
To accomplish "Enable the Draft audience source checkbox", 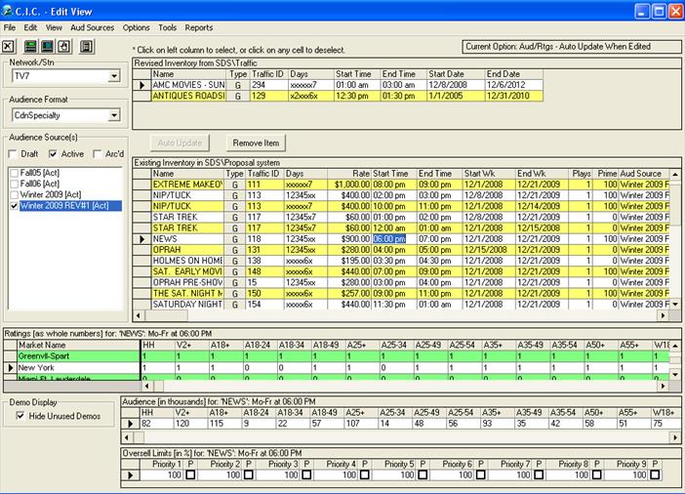I will tap(12, 153).
